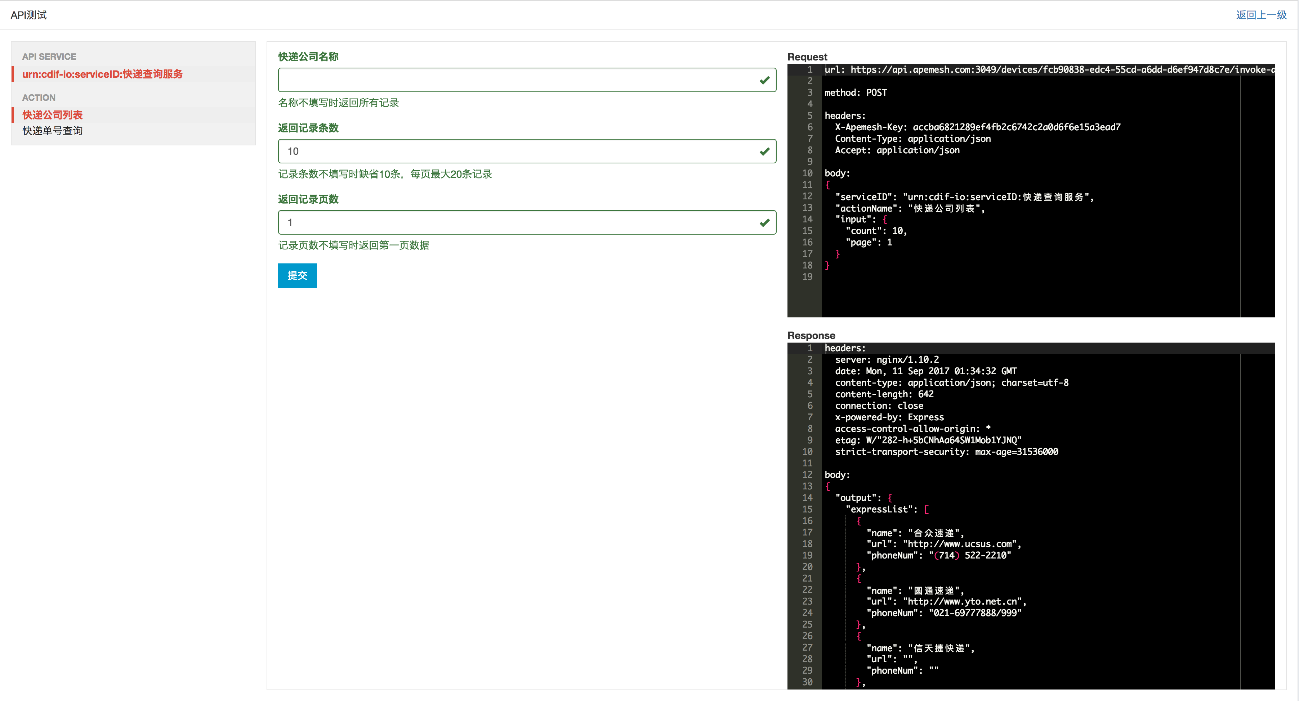The height and width of the screenshot is (701, 1299).
Task: Click the "actionName" line in request body
Action: [910, 208]
